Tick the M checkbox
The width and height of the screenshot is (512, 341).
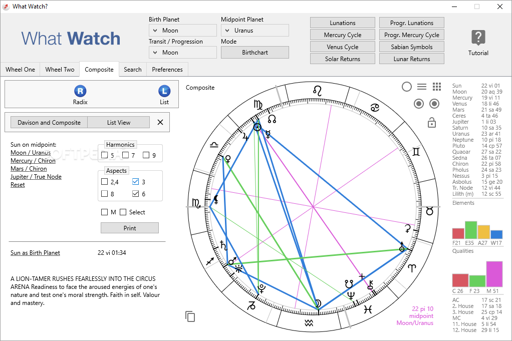click(x=105, y=212)
